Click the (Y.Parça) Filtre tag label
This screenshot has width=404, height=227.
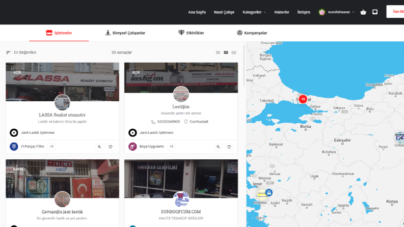32,147
